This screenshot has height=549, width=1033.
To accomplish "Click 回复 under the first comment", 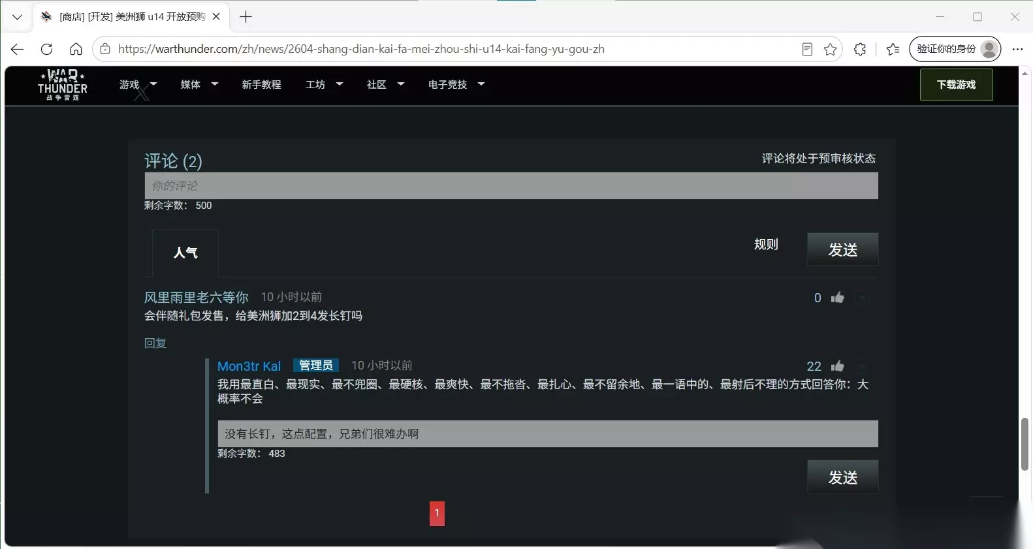I will click(155, 343).
